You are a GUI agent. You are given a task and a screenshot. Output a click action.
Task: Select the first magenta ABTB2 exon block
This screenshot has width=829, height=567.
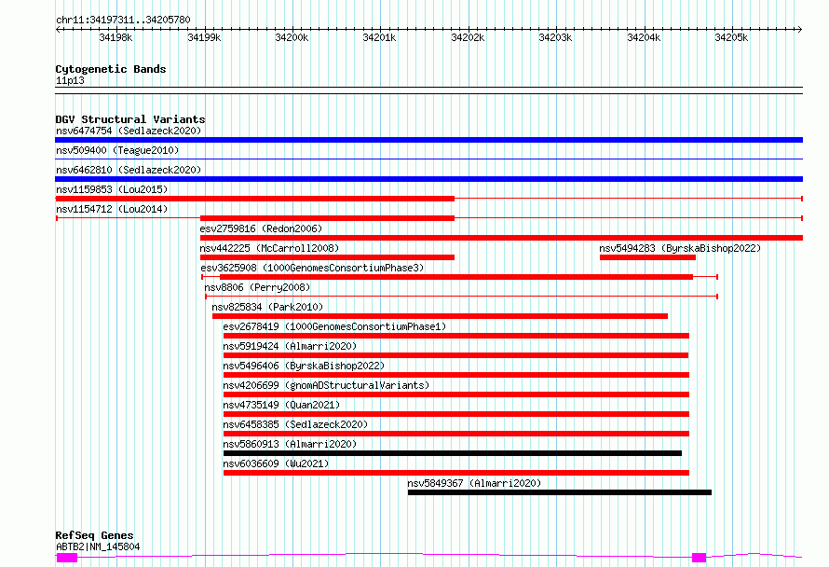point(67,558)
